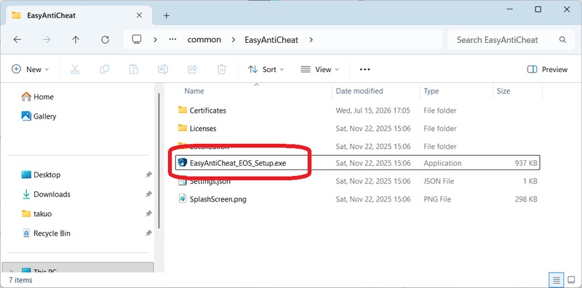Open Downloads in navigation pane
The image size is (582, 288).
[46, 194]
